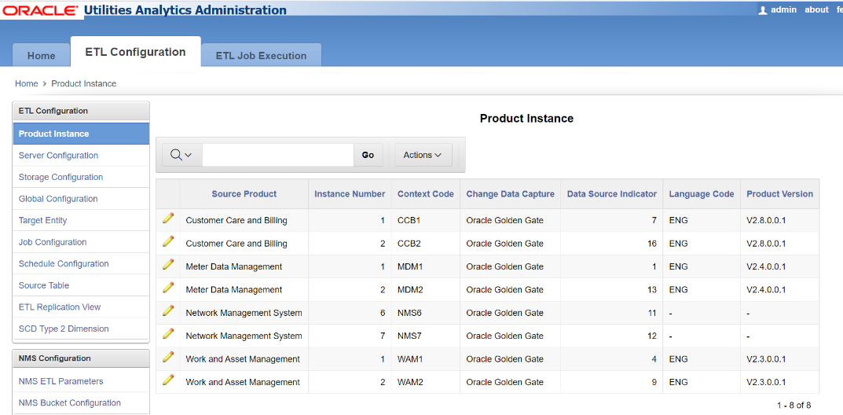Open the Actions dropdown menu
This screenshot has width=843, height=415.
point(423,155)
